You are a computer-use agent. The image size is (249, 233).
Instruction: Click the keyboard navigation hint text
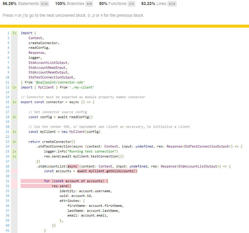[73, 15]
